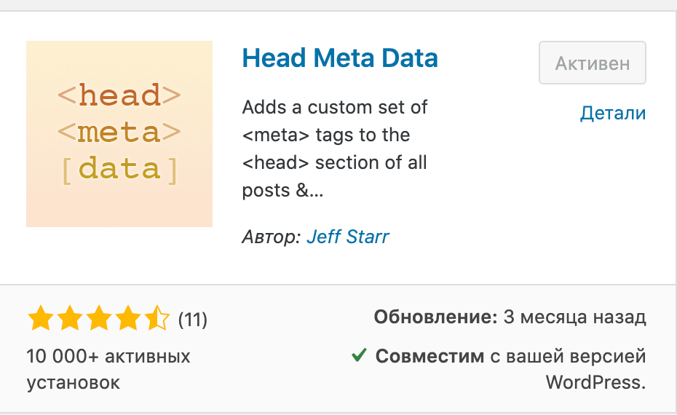Click the half-filled fifth rating star
The height and width of the screenshot is (415, 677).
157,319
